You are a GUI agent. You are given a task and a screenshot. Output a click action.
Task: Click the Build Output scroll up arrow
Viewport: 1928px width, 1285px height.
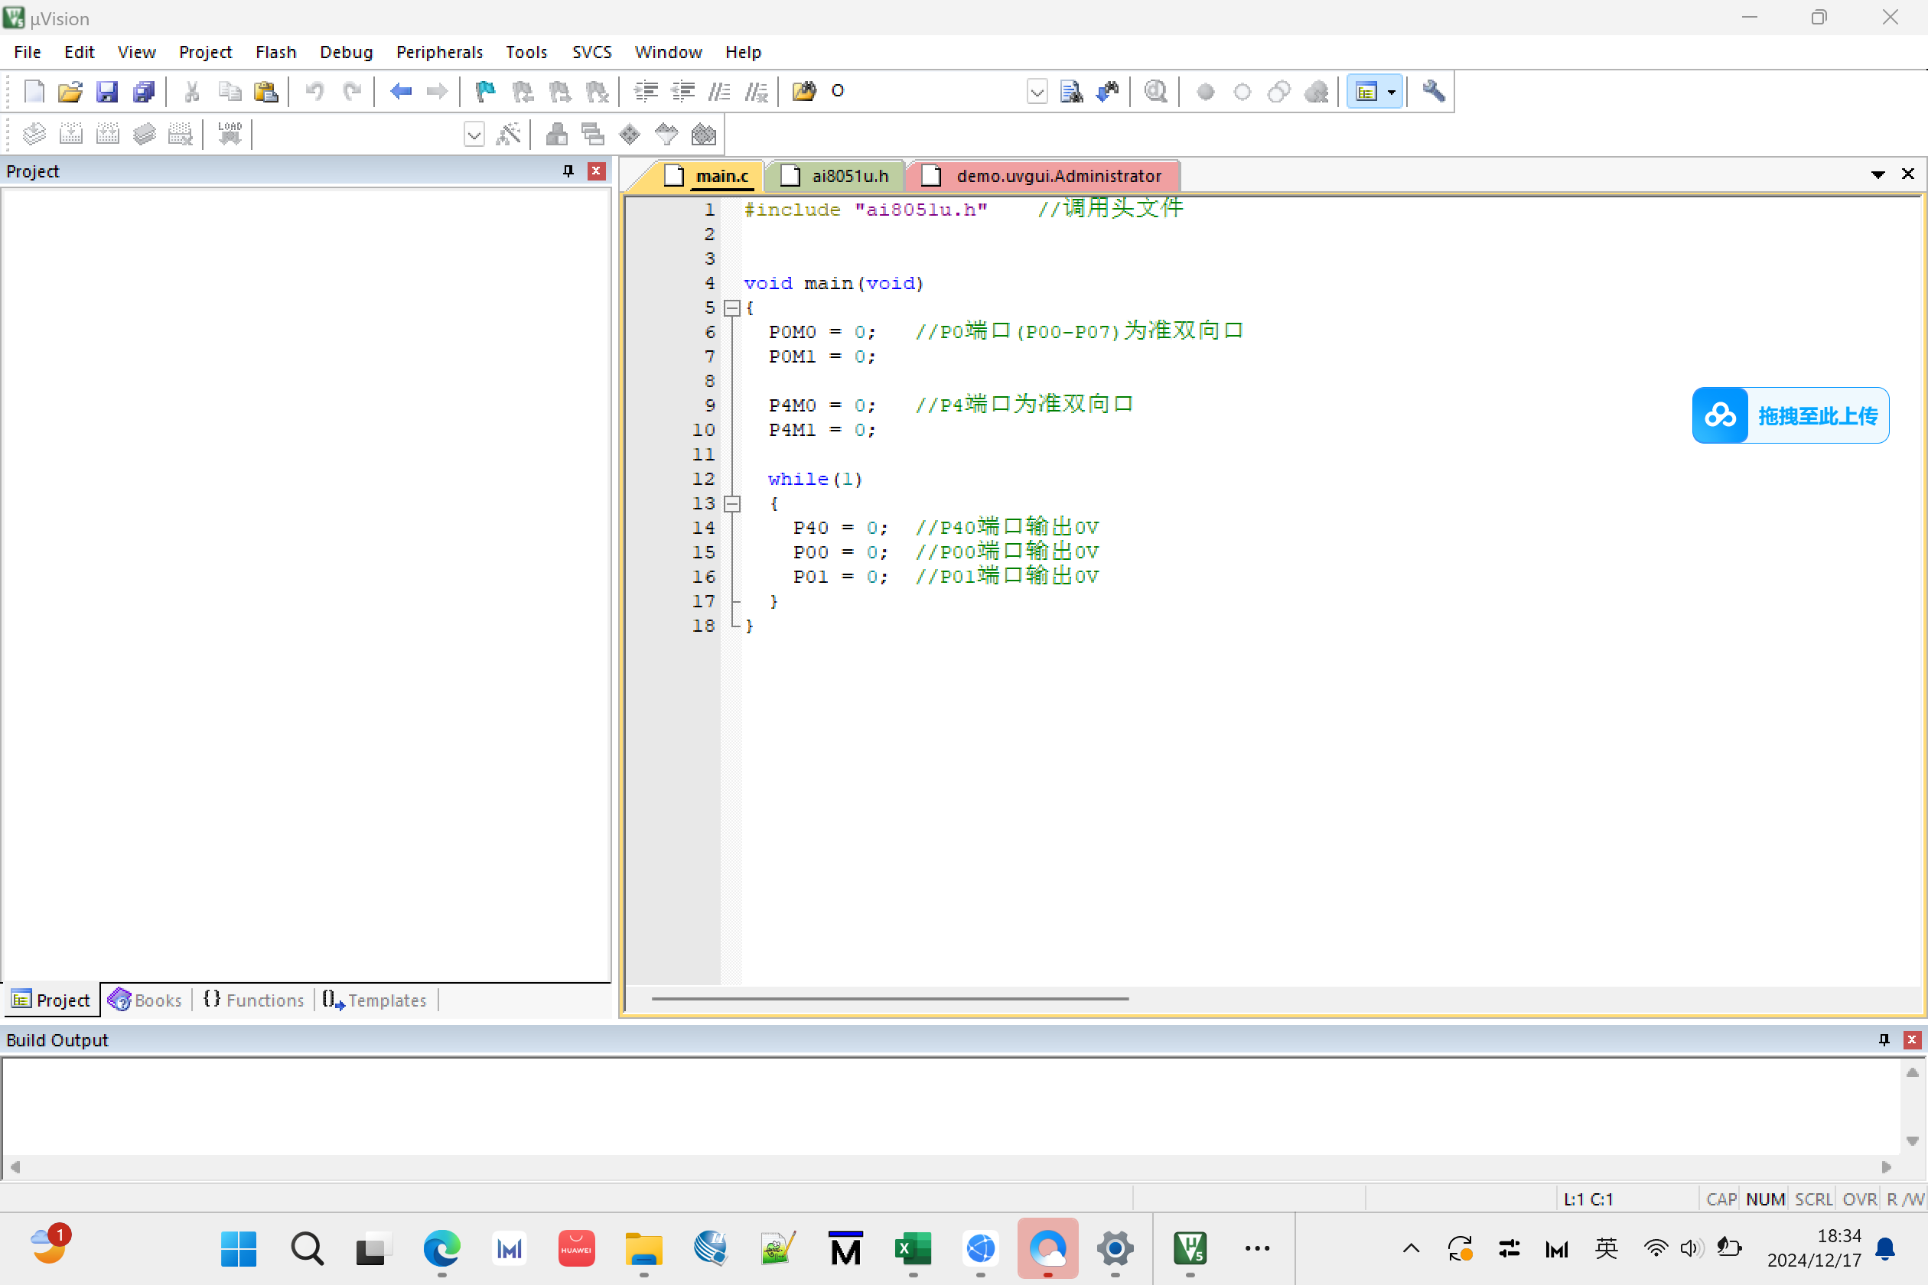1913,1072
